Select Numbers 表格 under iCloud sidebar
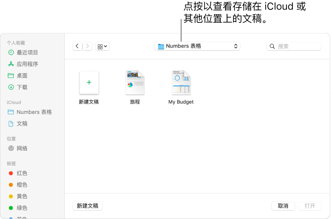 pos(30,112)
